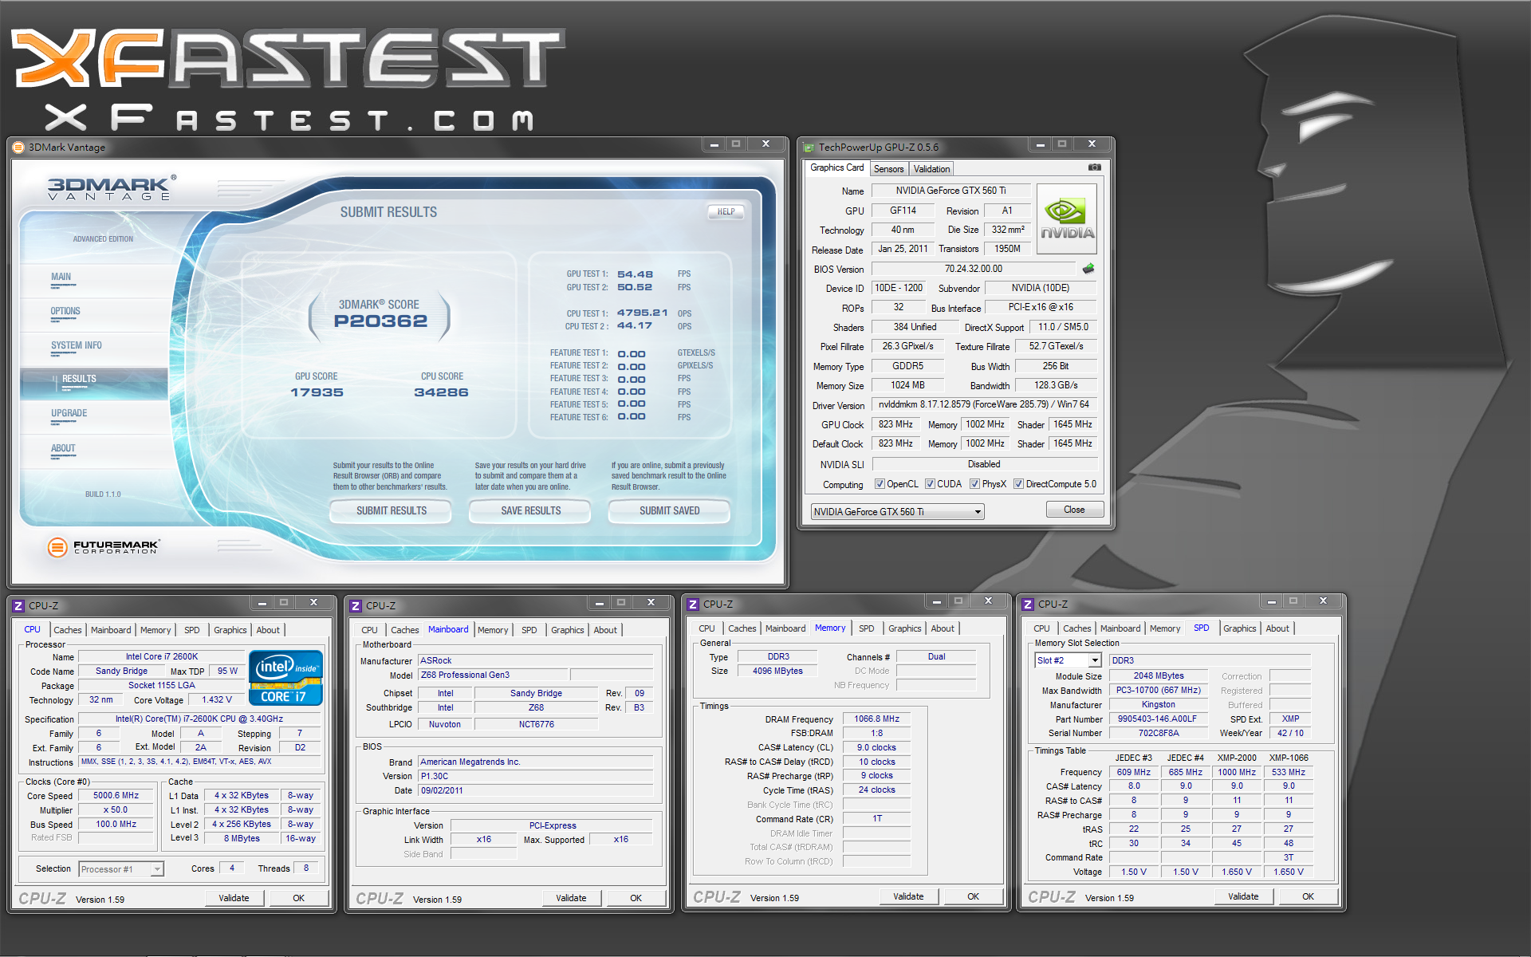Open the Memory tab in the Mainboard CPU-Z window
The width and height of the screenshot is (1531, 957).
[493, 630]
